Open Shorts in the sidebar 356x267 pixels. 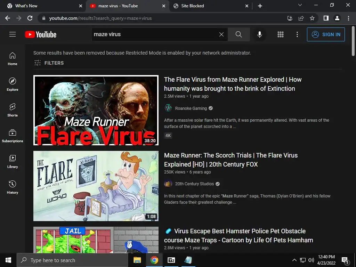pos(13,110)
